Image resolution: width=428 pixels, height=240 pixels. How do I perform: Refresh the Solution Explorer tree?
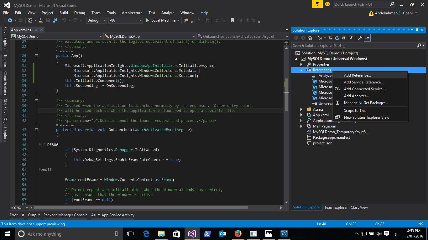(337, 38)
